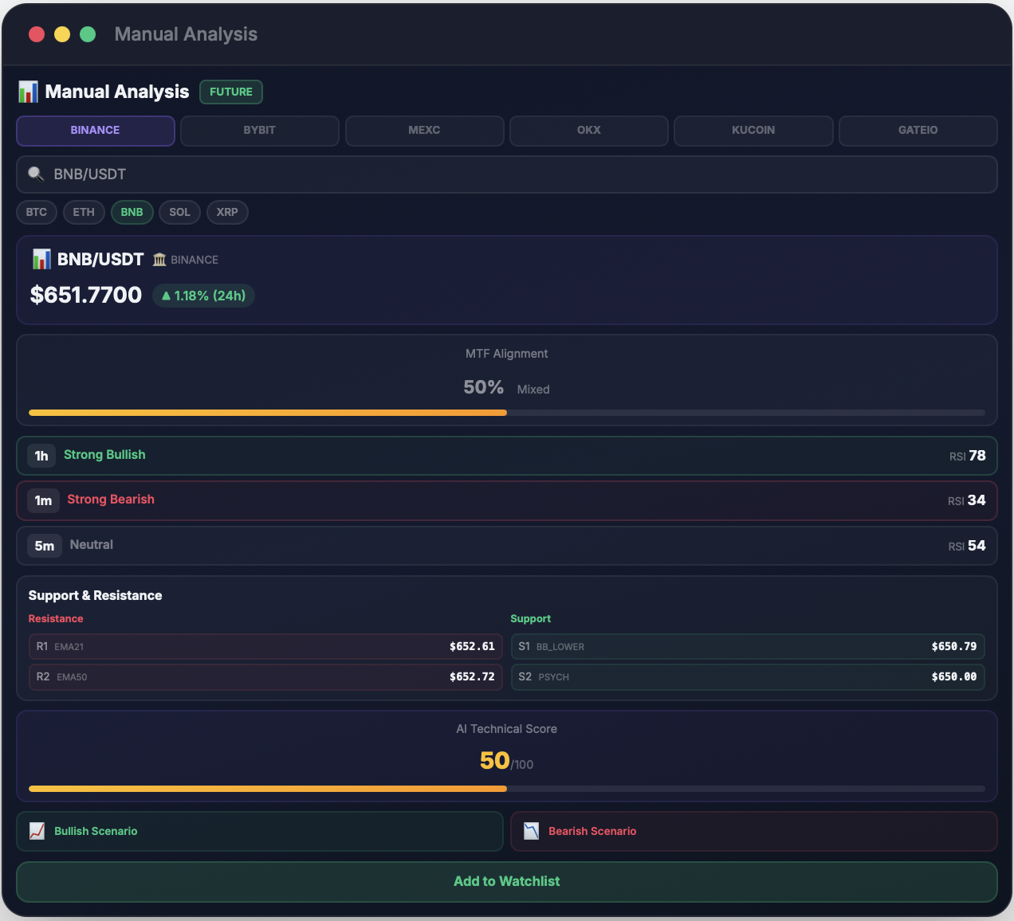
Task: Select the GATEIO exchange
Action: [x=918, y=131]
